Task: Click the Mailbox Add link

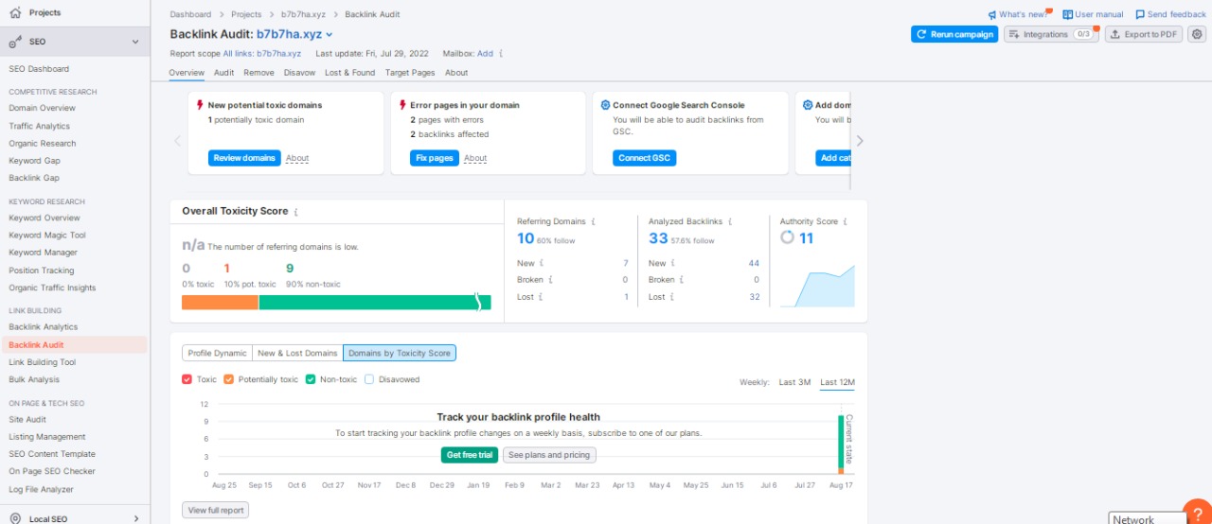Action: 486,54
